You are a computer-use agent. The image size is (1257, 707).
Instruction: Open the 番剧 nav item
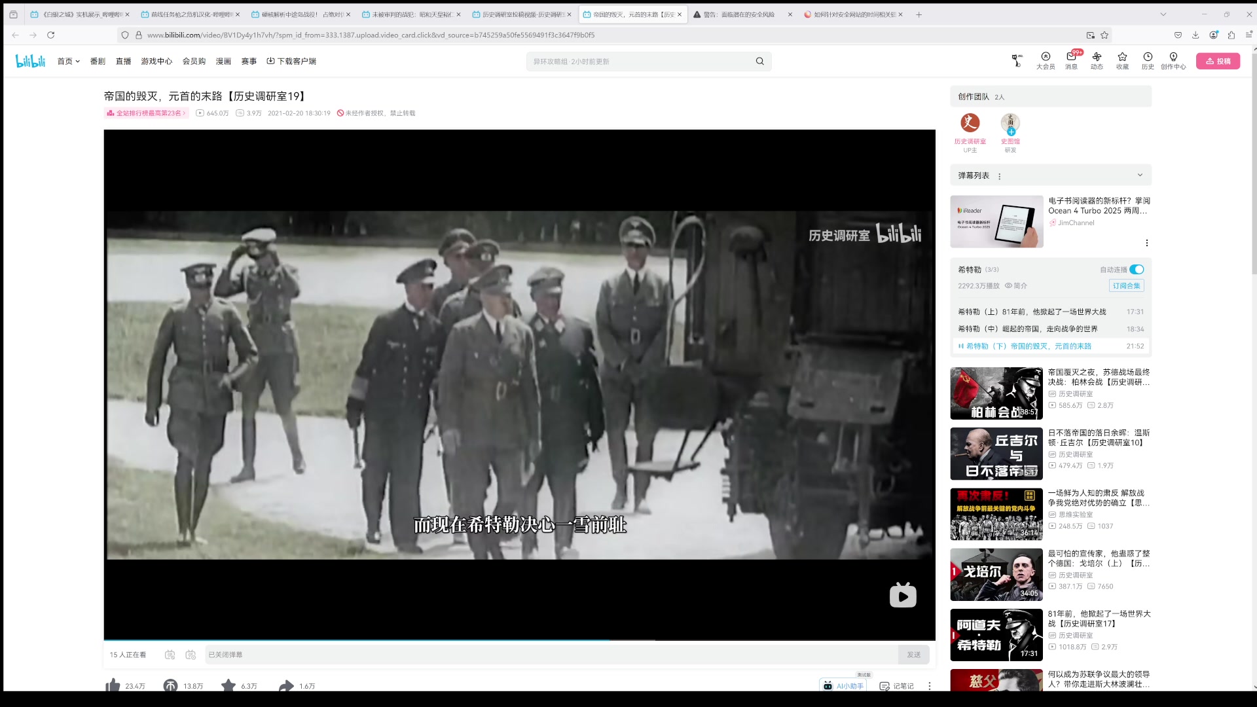click(98, 61)
